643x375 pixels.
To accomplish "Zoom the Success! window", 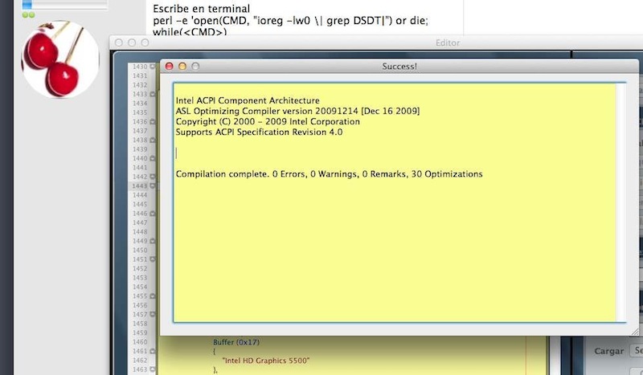I will coord(195,66).
